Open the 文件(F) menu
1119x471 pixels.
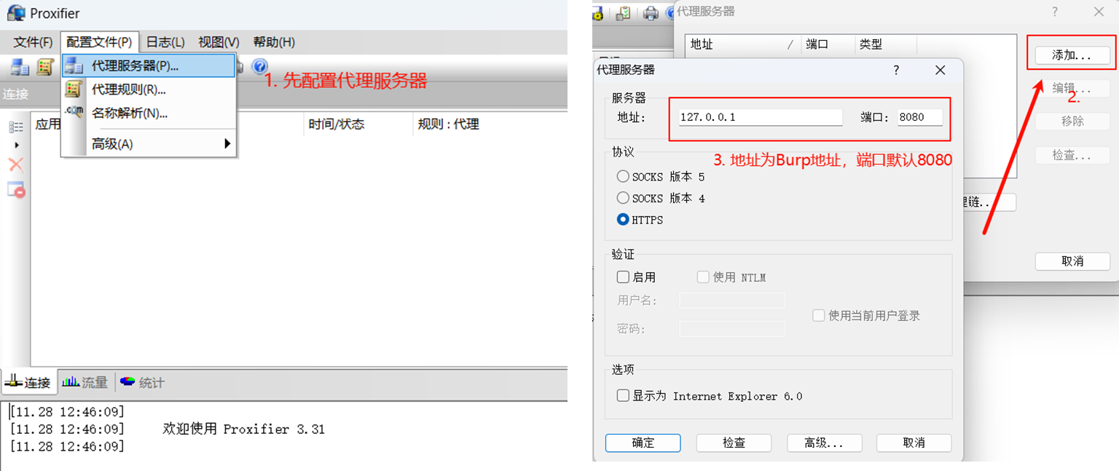point(33,42)
